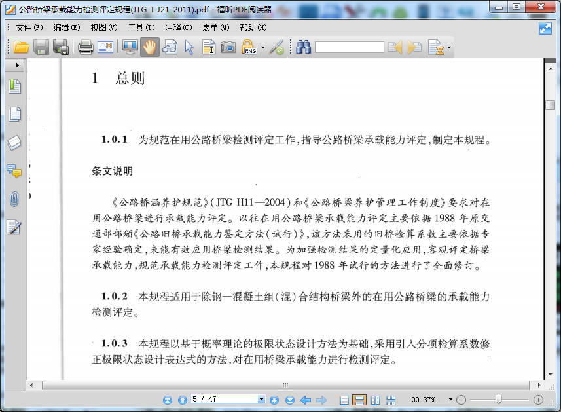Expand the left navigation panel
The width and height of the screenshot is (561, 412).
pyautogui.click(x=17, y=65)
